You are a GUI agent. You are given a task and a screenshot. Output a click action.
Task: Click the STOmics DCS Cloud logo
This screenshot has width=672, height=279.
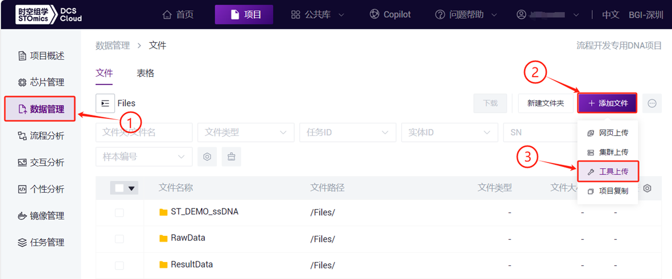48,15
